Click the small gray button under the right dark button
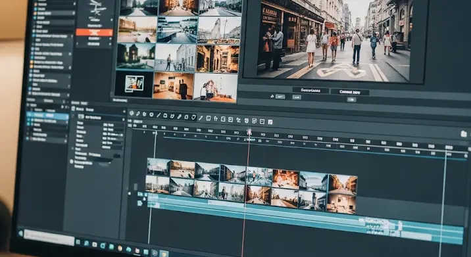This screenshot has width=471, height=257. pos(351,99)
